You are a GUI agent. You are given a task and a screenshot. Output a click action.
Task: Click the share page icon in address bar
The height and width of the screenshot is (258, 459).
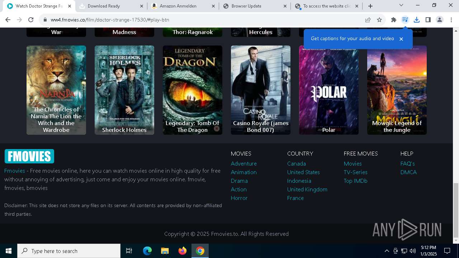(x=368, y=20)
